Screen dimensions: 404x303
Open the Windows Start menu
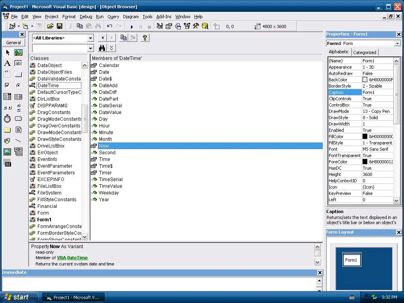point(17,297)
